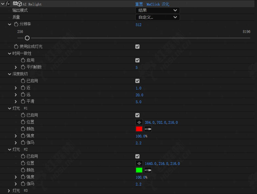Toggle stopwatch for 灯光 #1 位置
257x194 pixels.
pyautogui.click(x=23, y=122)
